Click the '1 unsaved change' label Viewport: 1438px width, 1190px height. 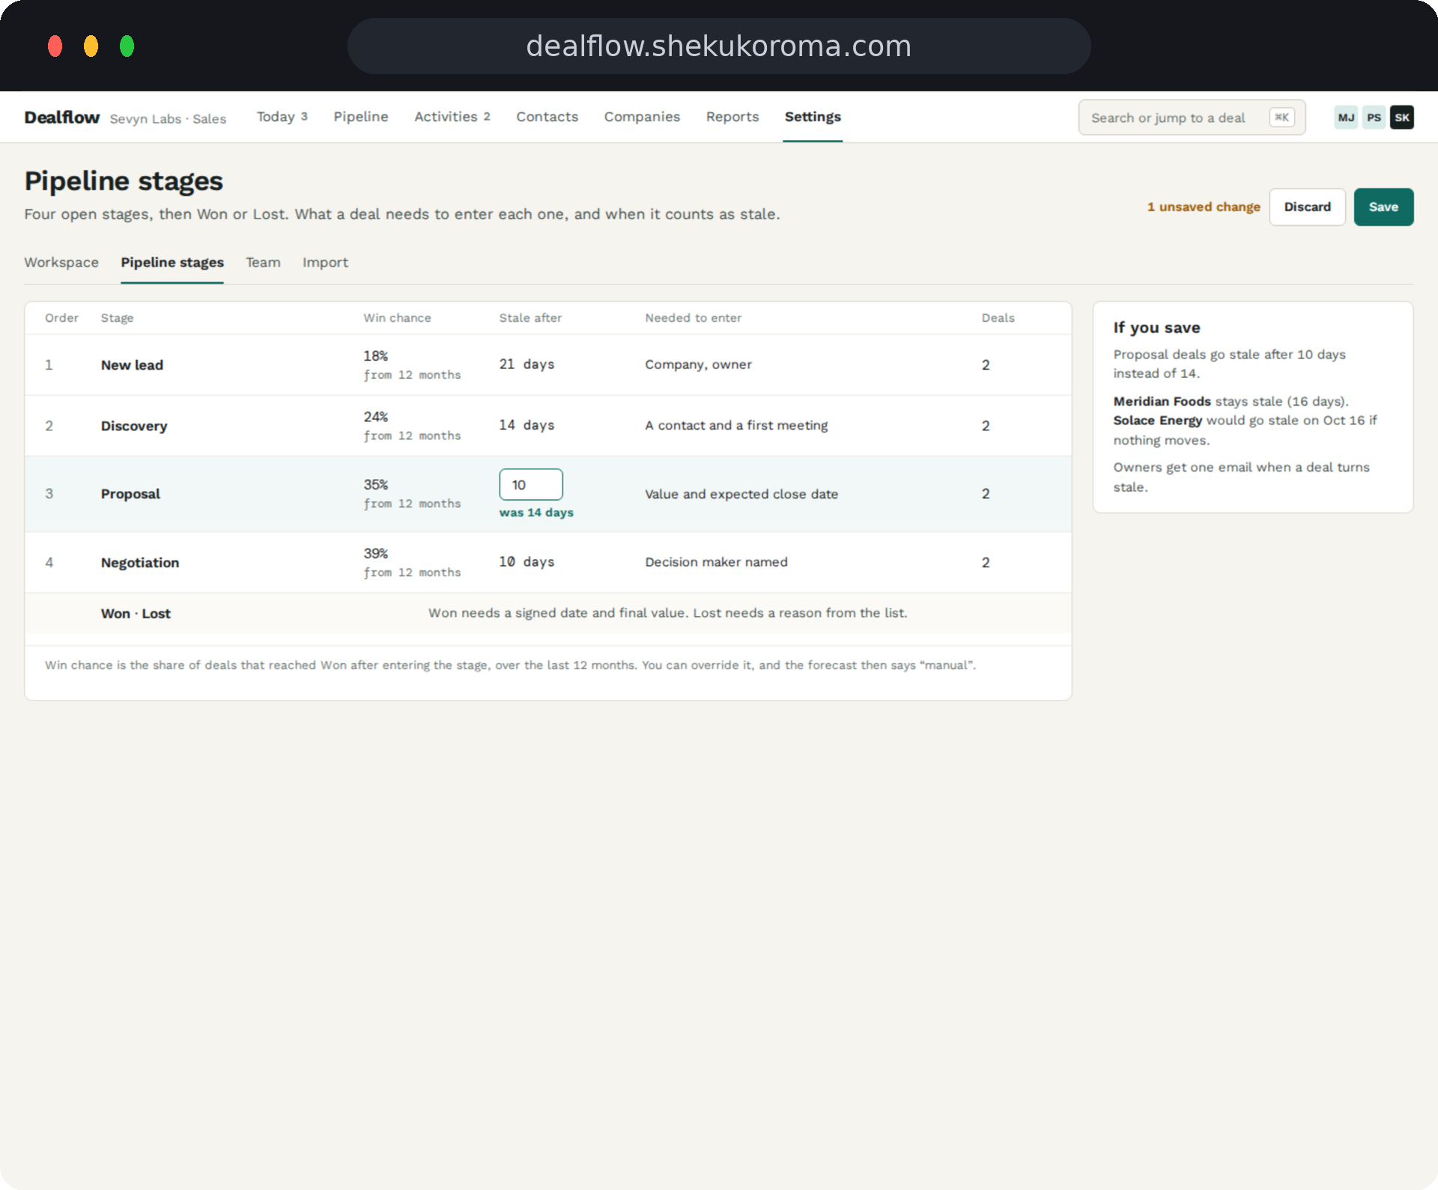point(1204,207)
